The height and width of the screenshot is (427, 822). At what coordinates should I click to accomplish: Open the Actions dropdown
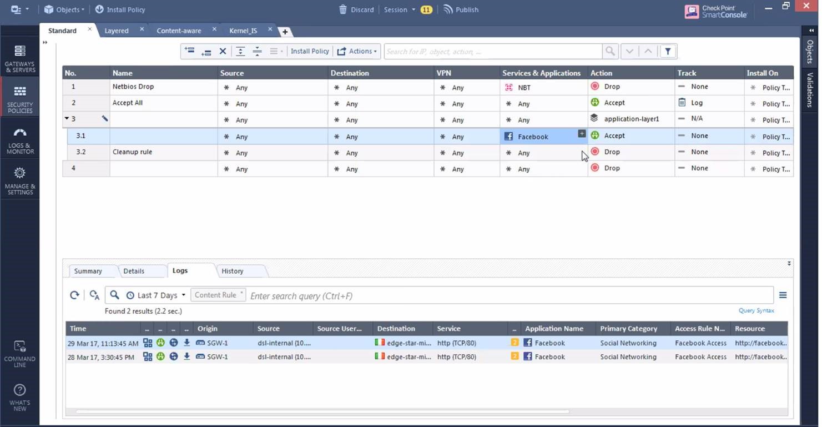(x=357, y=51)
